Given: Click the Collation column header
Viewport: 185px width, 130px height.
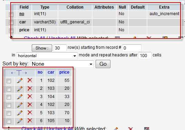Looking at the screenshot, I should coord(75,7).
